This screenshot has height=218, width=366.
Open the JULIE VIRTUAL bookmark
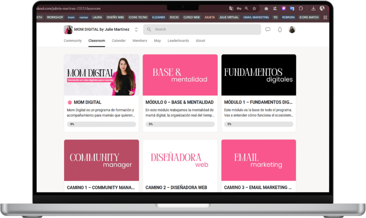(229, 17)
